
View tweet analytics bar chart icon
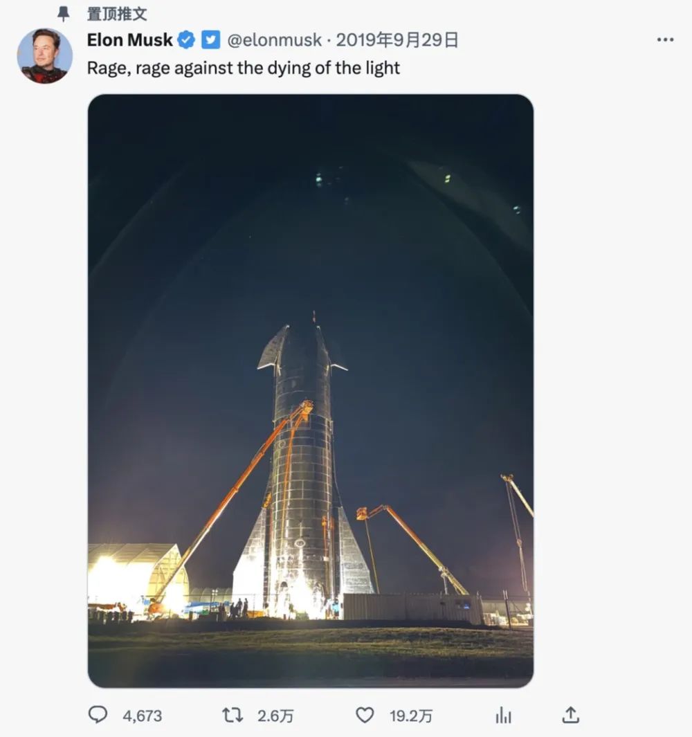(504, 715)
